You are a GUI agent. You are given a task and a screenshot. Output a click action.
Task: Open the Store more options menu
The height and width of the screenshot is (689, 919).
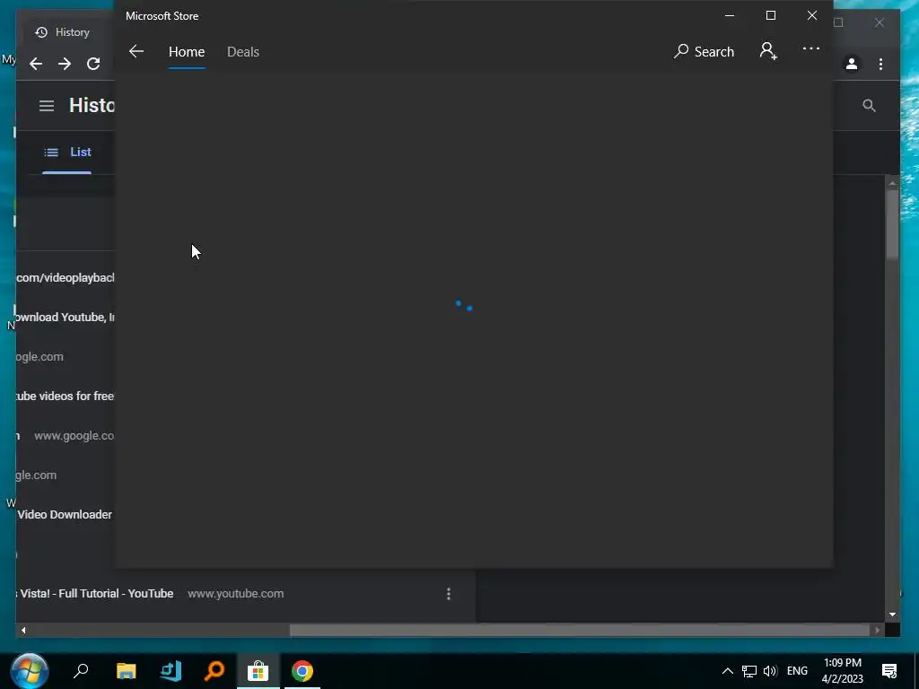811,48
